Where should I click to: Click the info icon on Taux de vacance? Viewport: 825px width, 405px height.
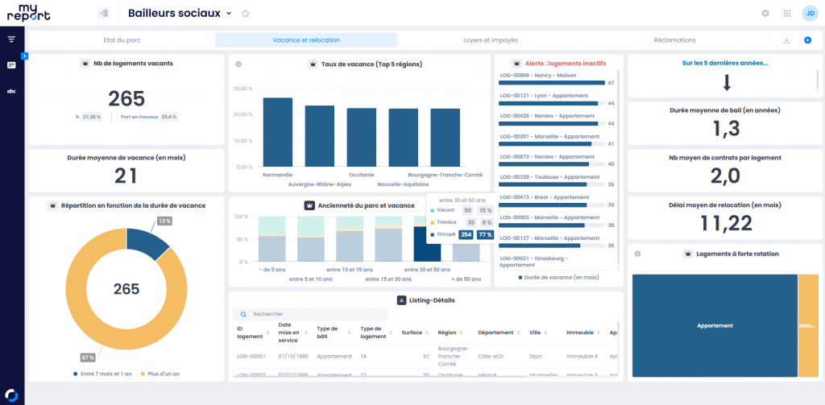pyautogui.click(x=238, y=64)
